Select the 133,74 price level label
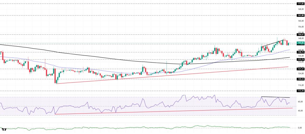The height and width of the screenshot is (134, 305). [300, 59]
